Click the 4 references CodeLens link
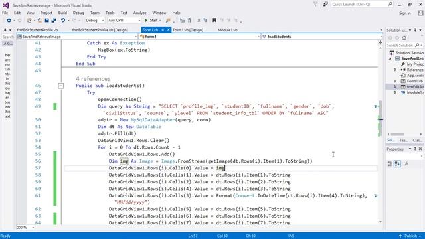Screen dimensions: 425x239 pyautogui.click(x=93, y=78)
